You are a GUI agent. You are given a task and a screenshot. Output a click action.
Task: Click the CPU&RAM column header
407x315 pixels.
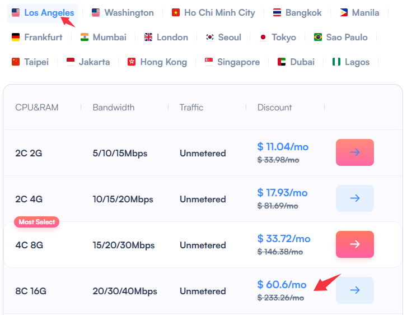[36, 108]
